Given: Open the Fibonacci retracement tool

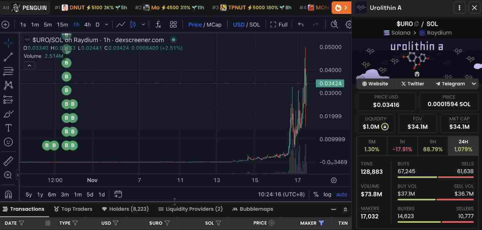Looking at the screenshot, I should click(x=8, y=71).
